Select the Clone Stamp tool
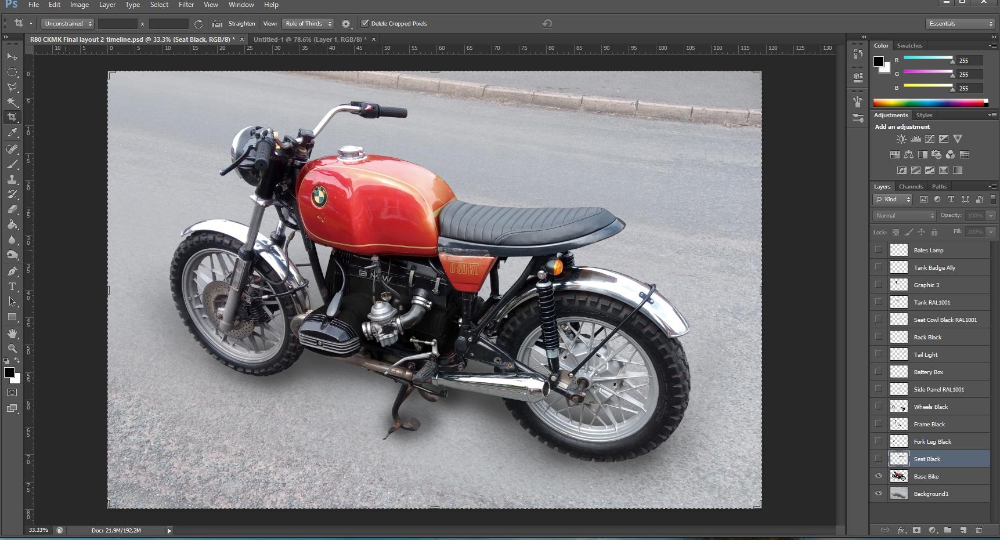Image resolution: width=1000 pixels, height=540 pixels. 12,179
